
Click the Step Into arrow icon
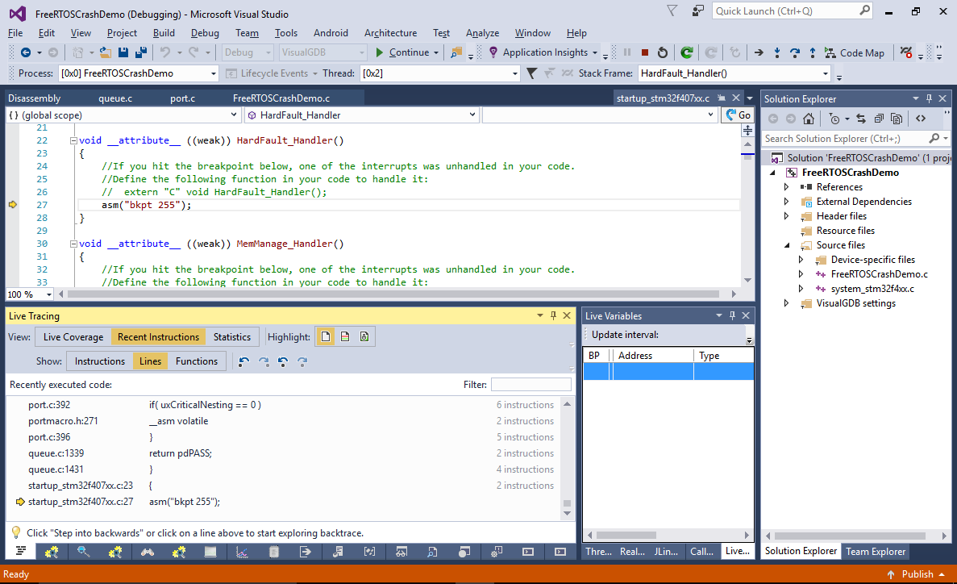(x=777, y=52)
